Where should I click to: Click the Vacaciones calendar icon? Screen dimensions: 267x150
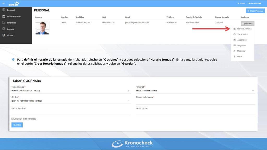(x=234, y=34)
